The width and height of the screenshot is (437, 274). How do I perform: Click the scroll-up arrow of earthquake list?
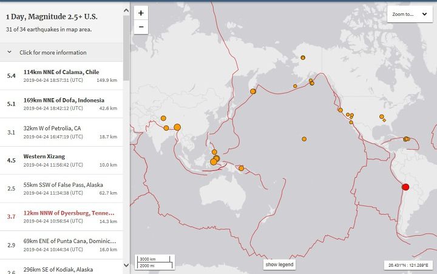click(x=126, y=11)
